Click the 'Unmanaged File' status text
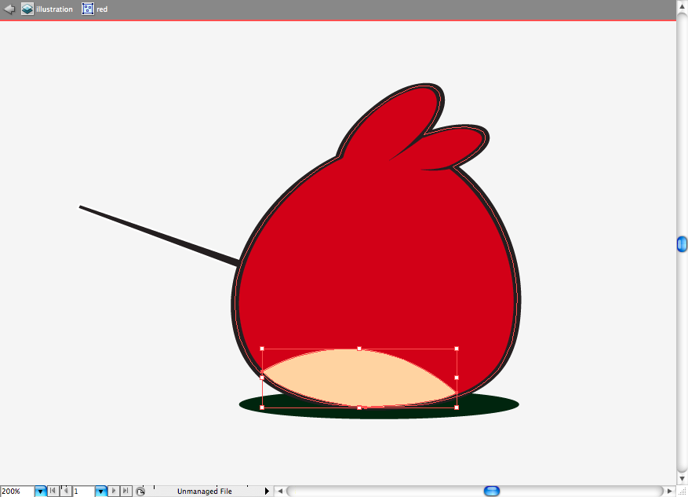This screenshot has width=688, height=497. 205,492
